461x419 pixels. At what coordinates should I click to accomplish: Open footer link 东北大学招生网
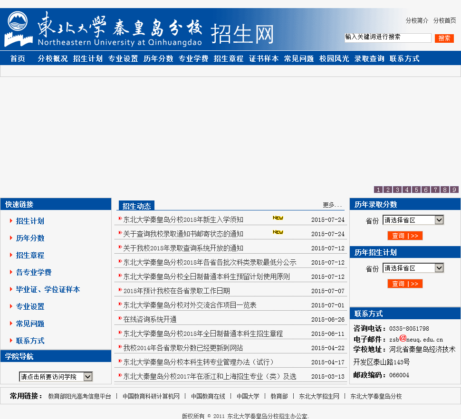[319, 396]
